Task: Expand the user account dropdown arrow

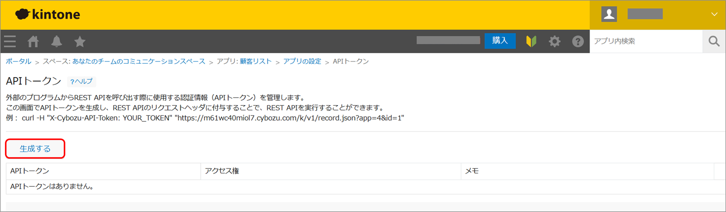Action: (x=714, y=14)
